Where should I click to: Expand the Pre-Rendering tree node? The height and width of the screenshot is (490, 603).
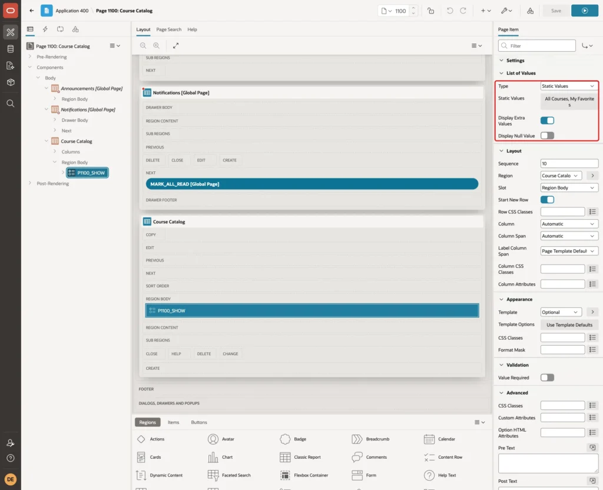pyautogui.click(x=30, y=57)
